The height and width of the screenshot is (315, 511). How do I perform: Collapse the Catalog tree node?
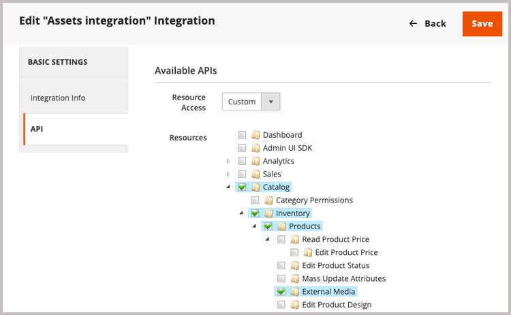pyautogui.click(x=228, y=187)
